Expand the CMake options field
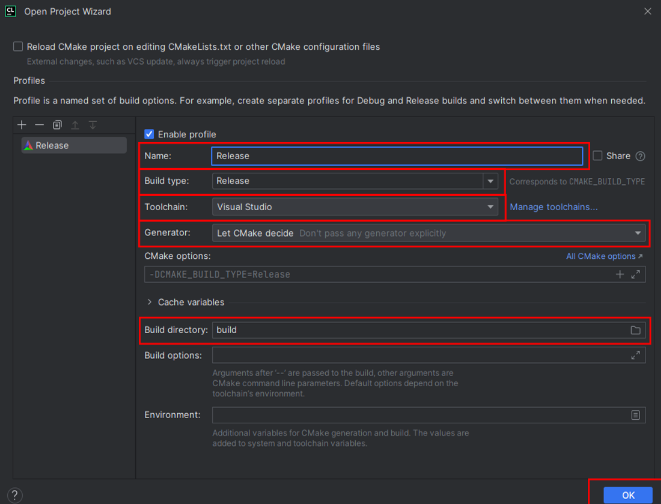The image size is (661, 504). pos(636,274)
